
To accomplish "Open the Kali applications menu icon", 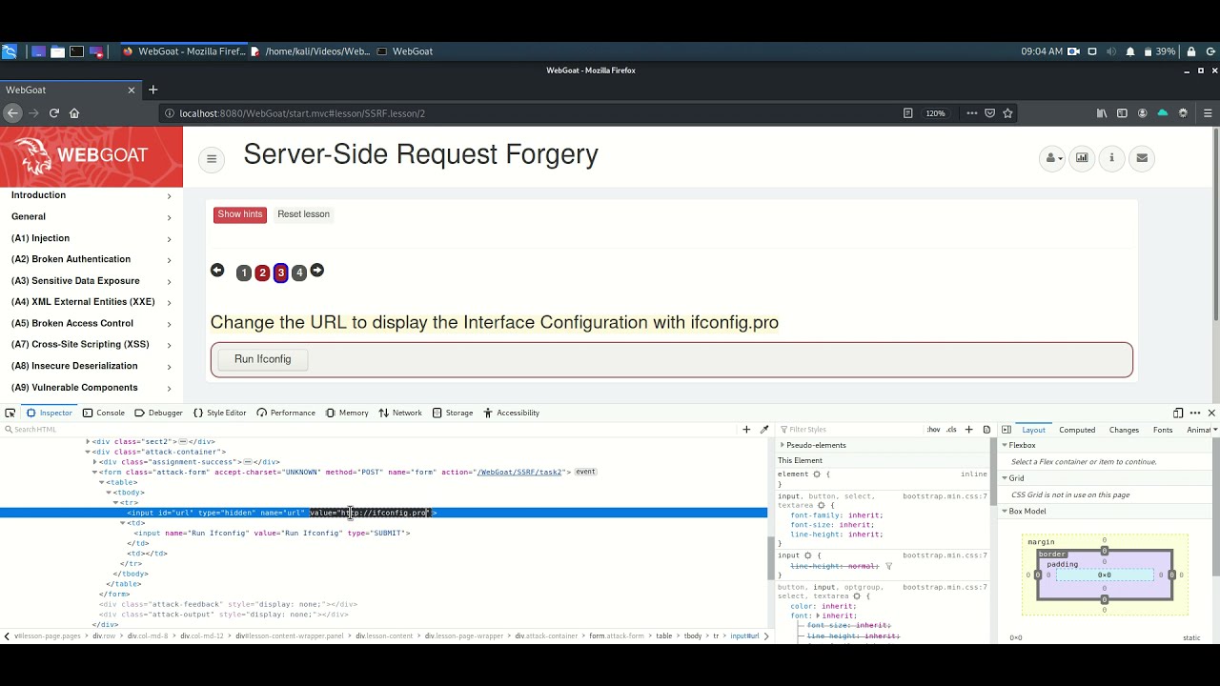I will click(10, 51).
